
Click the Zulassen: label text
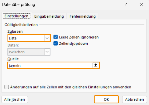(x=16, y=31)
